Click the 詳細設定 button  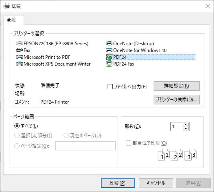coord(176,86)
